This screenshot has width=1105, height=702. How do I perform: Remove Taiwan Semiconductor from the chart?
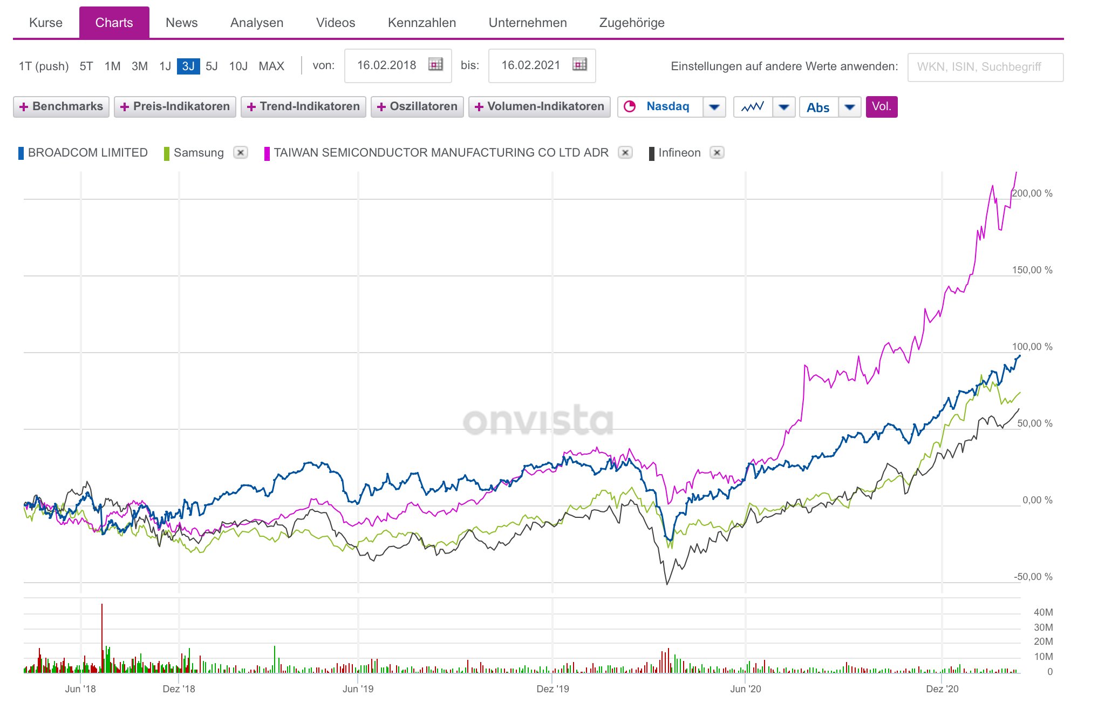tap(625, 153)
